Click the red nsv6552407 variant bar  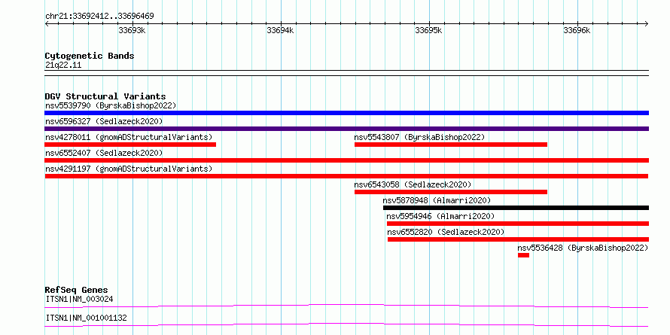[346, 160]
